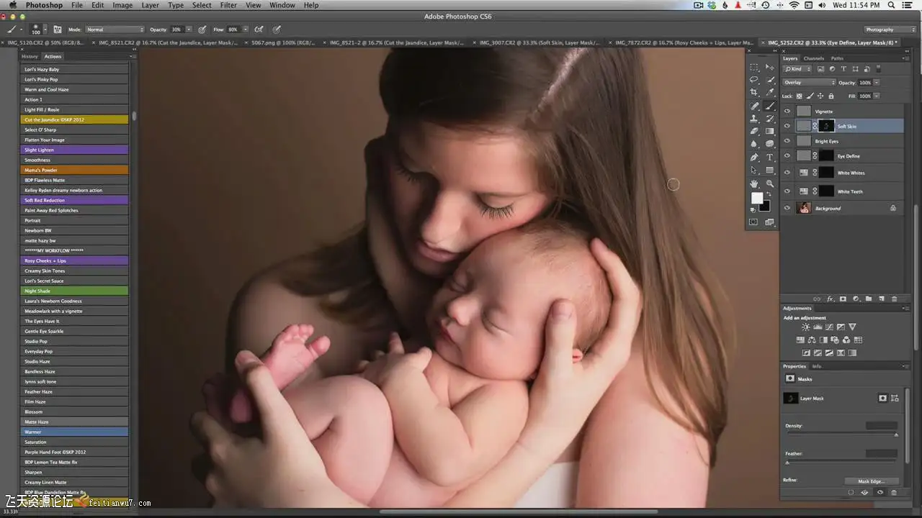Viewport: 922px width, 518px height.
Task: Open the brush Flow dropdown arrow
Action: (x=246, y=29)
